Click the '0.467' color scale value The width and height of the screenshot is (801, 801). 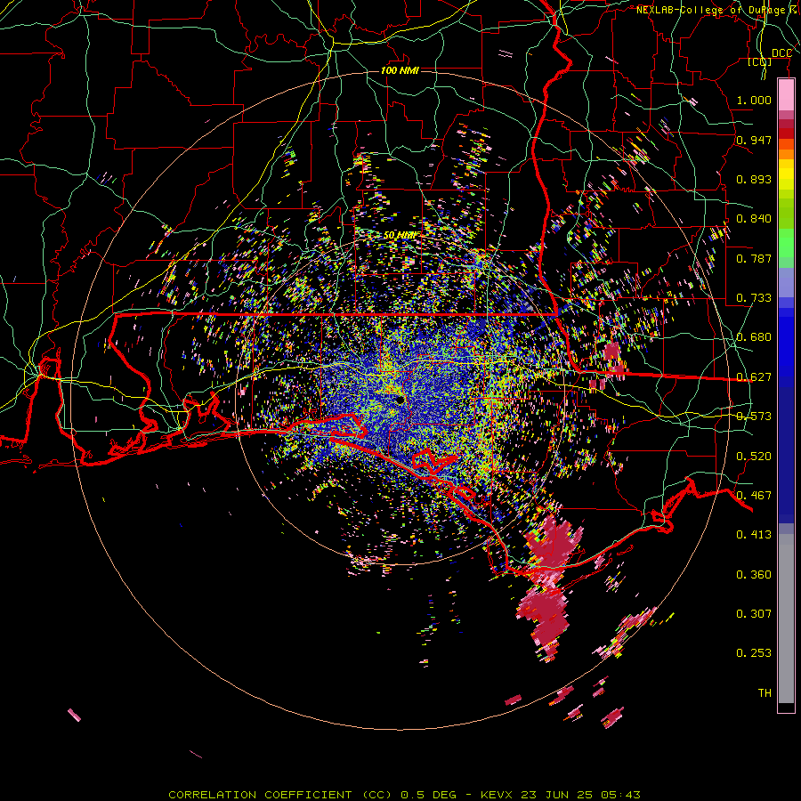754,496
